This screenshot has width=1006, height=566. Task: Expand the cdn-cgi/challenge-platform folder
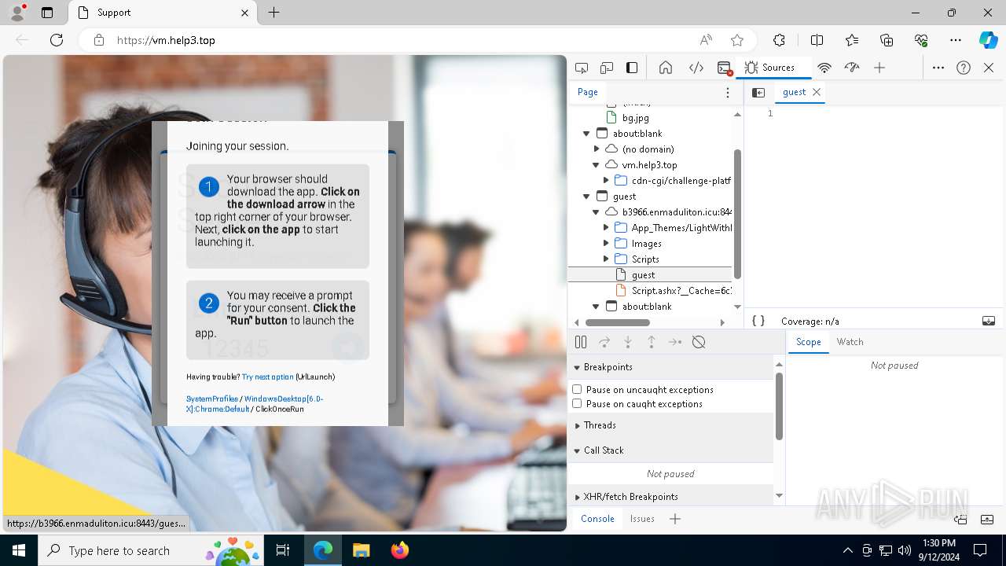606,180
